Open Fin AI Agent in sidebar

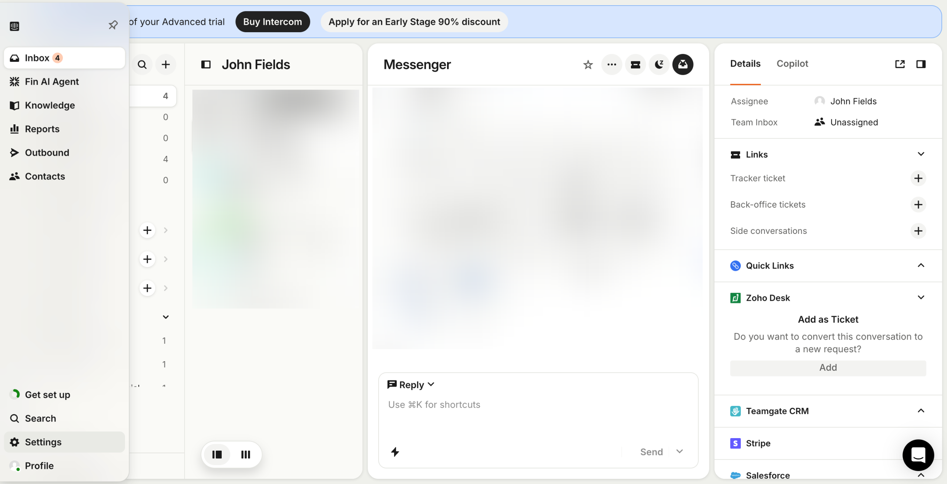[52, 81]
